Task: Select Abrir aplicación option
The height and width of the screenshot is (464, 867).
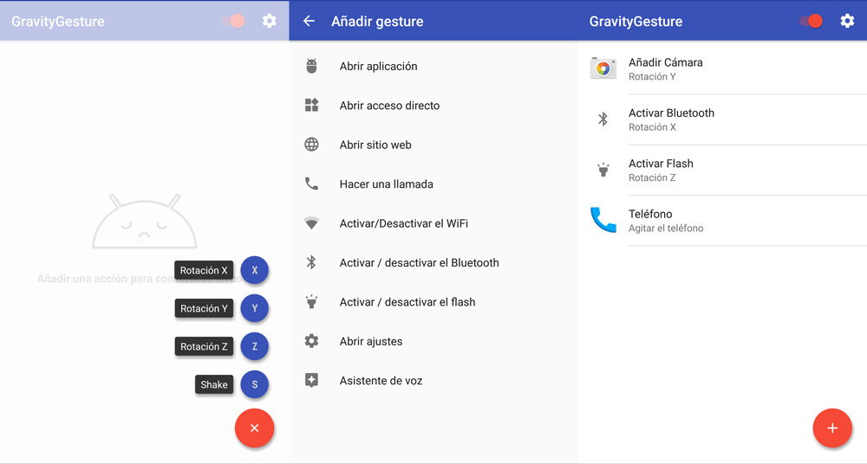Action: [378, 66]
